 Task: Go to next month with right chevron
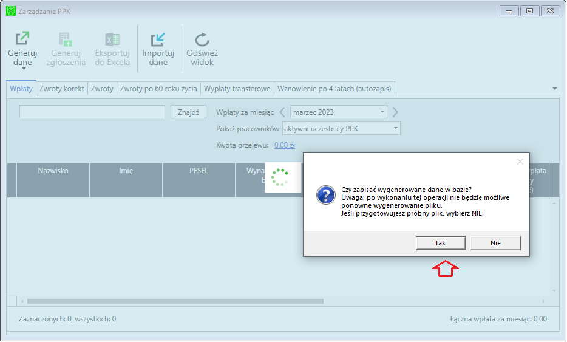pyautogui.click(x=395, y=112)
